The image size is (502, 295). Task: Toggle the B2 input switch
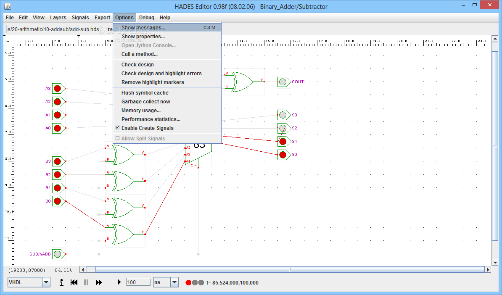pyautogui.click(x=58, y=175)
